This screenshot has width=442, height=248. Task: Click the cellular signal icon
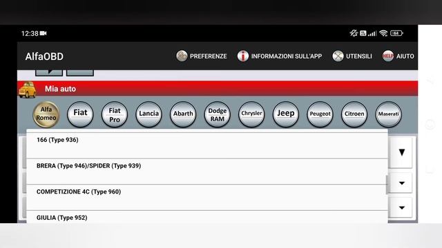[x=372, y=34]
